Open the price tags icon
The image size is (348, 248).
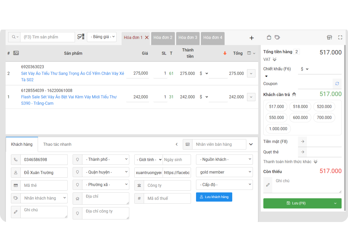[277, 38]
